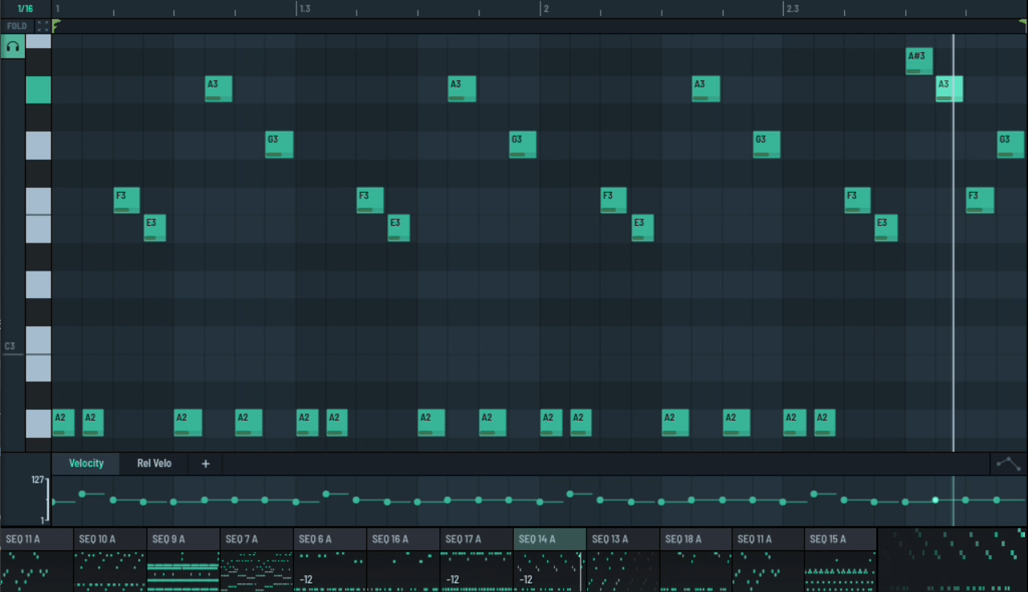Viewport: 1028px width, 592px height.
Task: Select the SEQ 18 A clip header
Action: click(x=696, y=539)
